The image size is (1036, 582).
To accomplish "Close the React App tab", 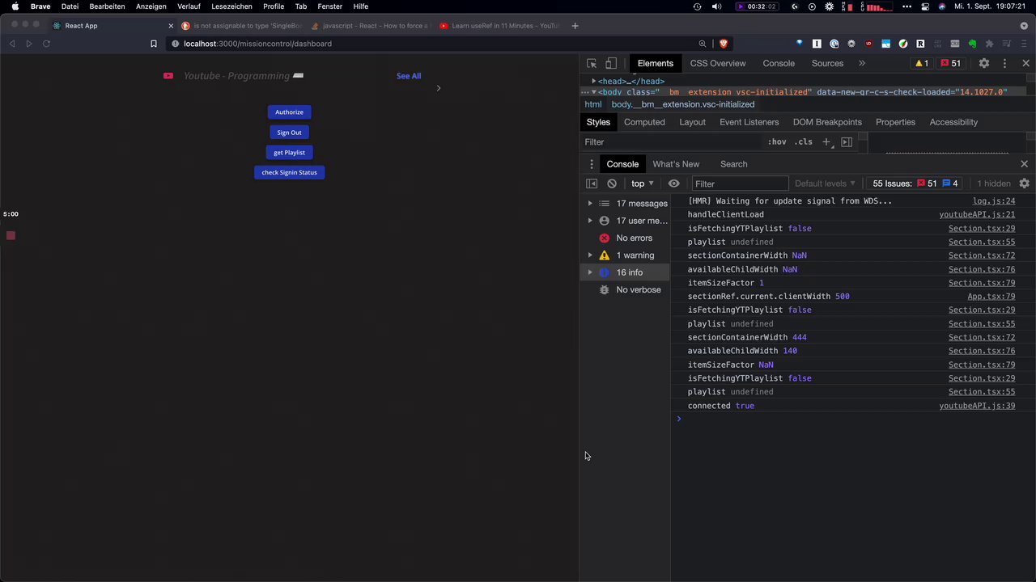I will click(x=171, y=26).
